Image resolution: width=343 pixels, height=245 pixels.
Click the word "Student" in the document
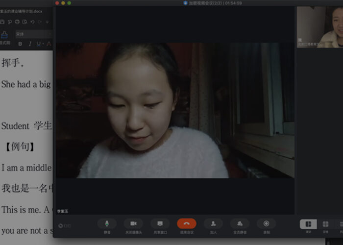(x=15, y=126)
